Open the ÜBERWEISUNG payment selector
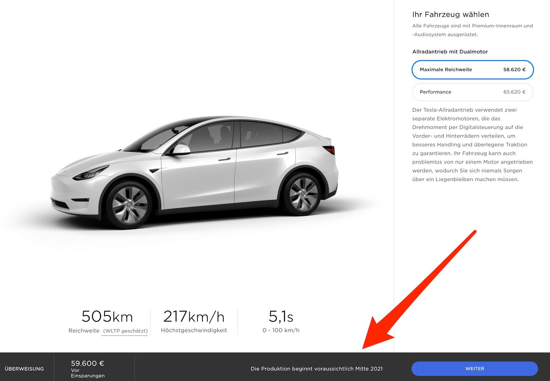Image resolution: width=550 pixels, height=381 pixels. click(x=24, y=369)
